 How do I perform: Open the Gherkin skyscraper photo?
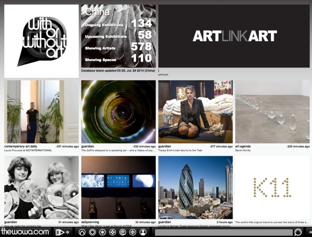pos(195,188)
